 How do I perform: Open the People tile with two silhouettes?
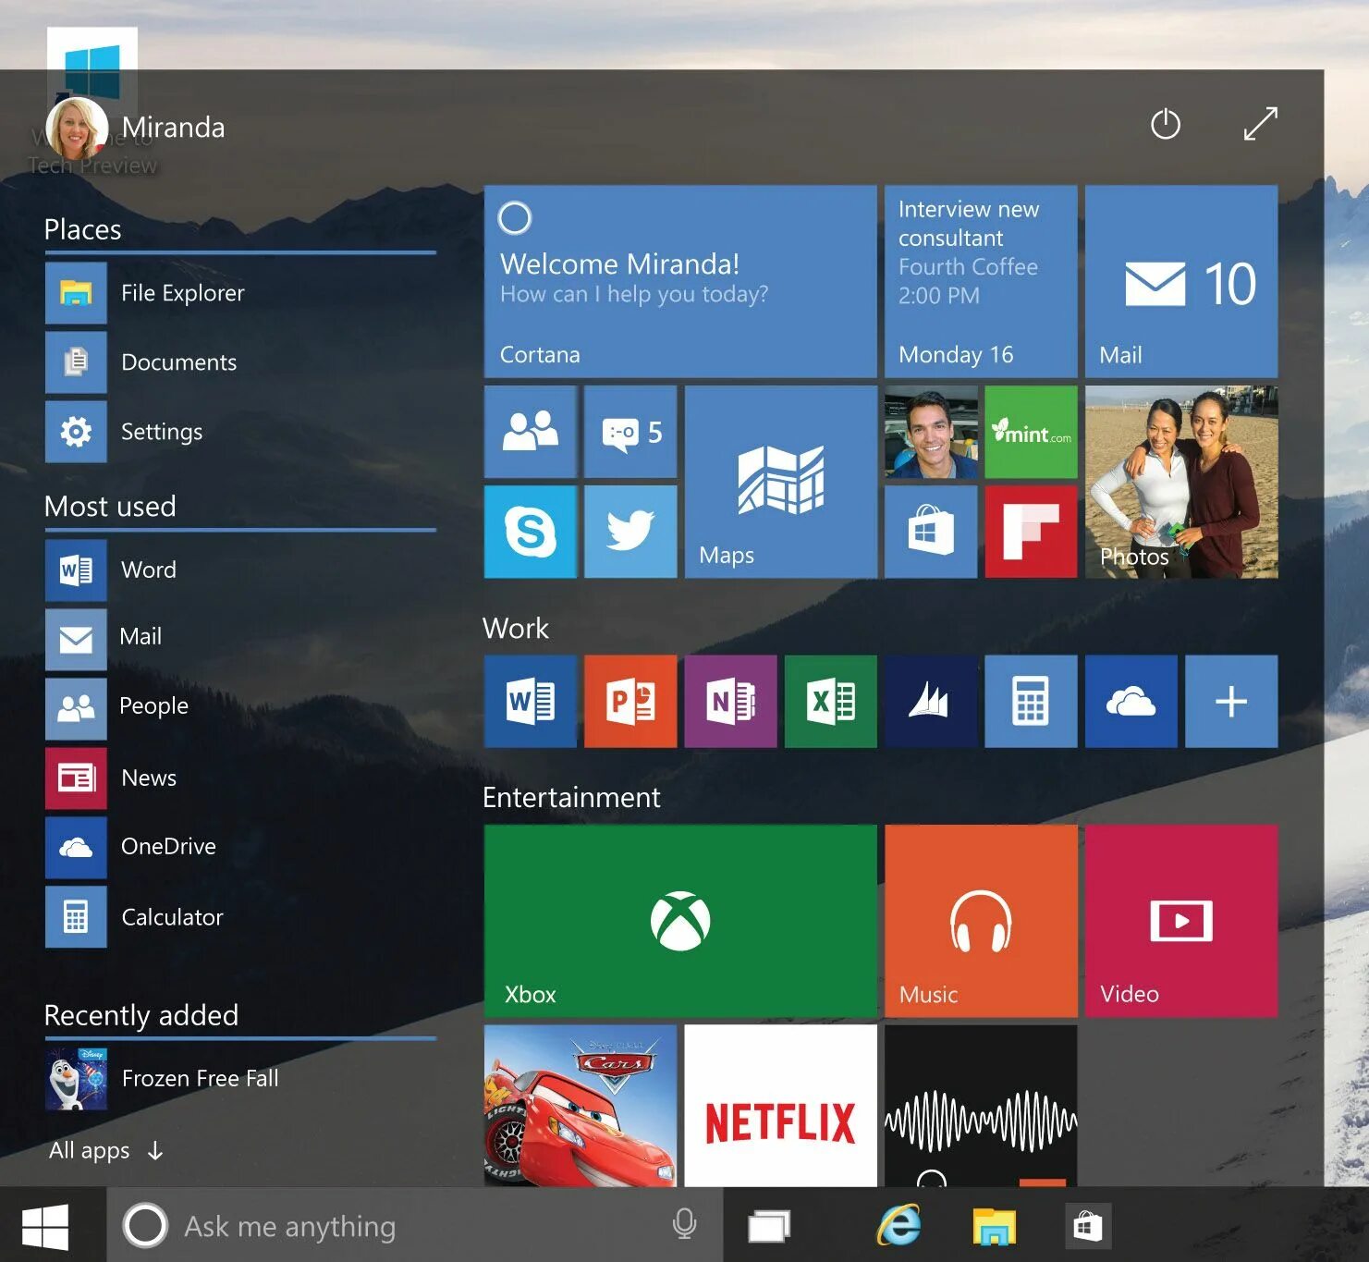[531, 432]
